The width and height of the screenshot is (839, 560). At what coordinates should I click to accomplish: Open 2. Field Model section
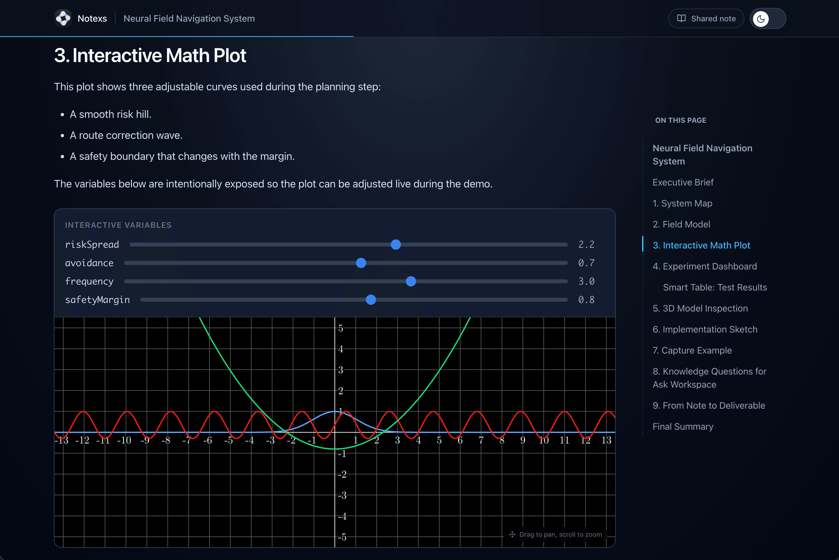[x=681, y=224]
